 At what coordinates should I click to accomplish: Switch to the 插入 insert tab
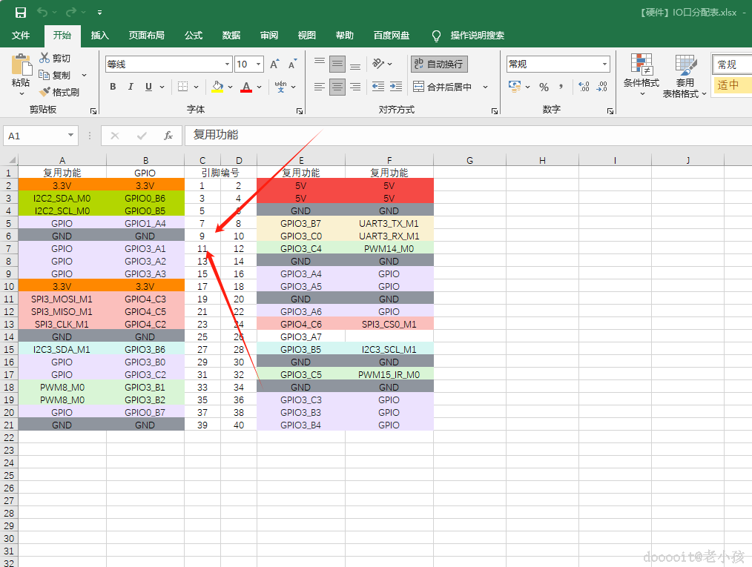100,36
